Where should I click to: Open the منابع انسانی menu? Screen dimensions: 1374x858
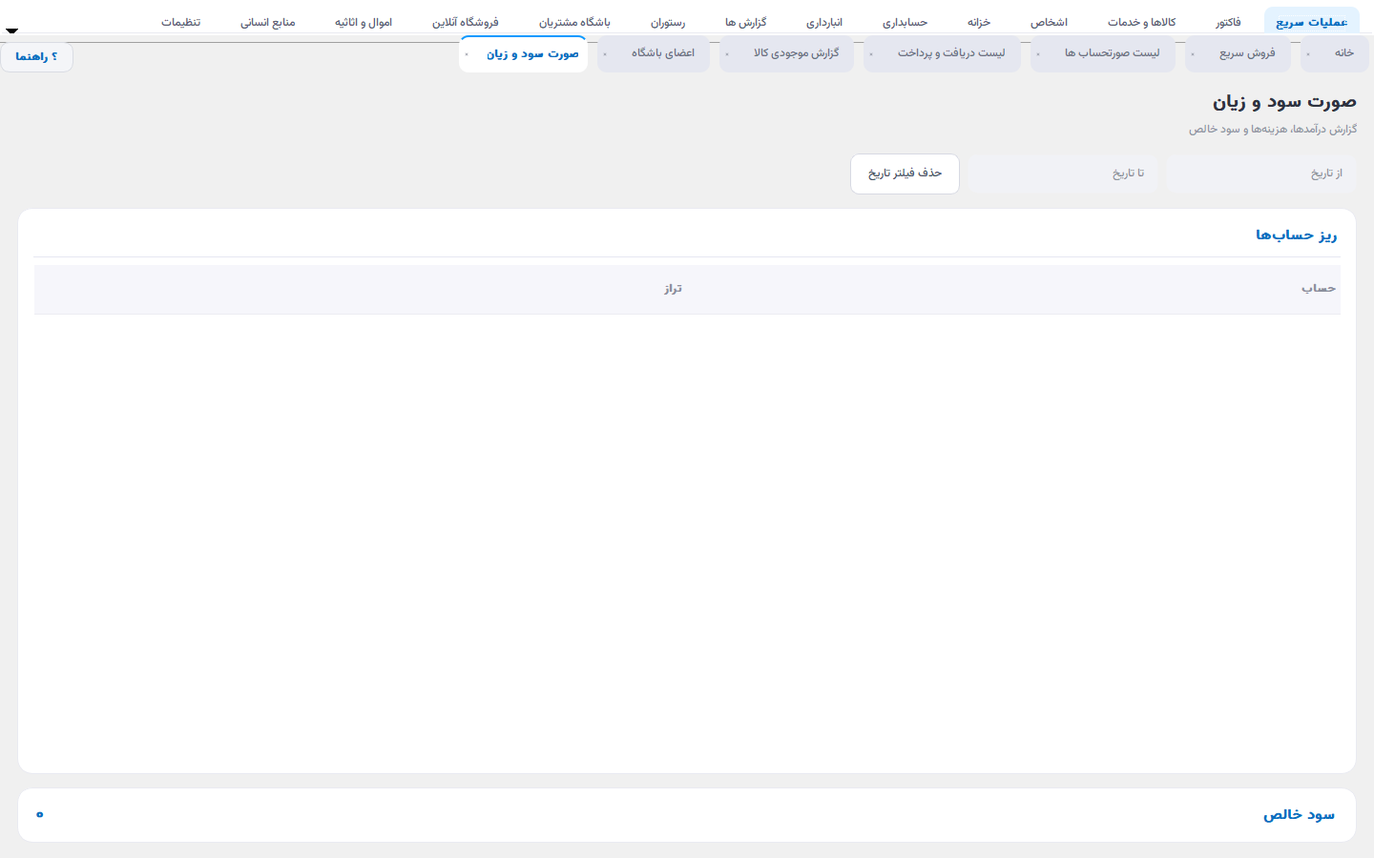pos(268,22)
